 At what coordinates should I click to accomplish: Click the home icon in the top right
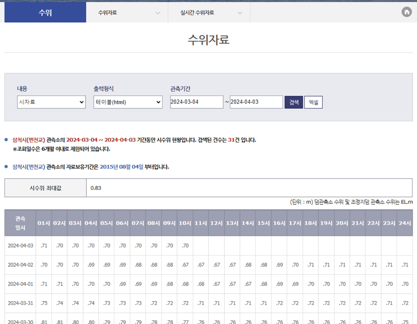tap(406, 12)
